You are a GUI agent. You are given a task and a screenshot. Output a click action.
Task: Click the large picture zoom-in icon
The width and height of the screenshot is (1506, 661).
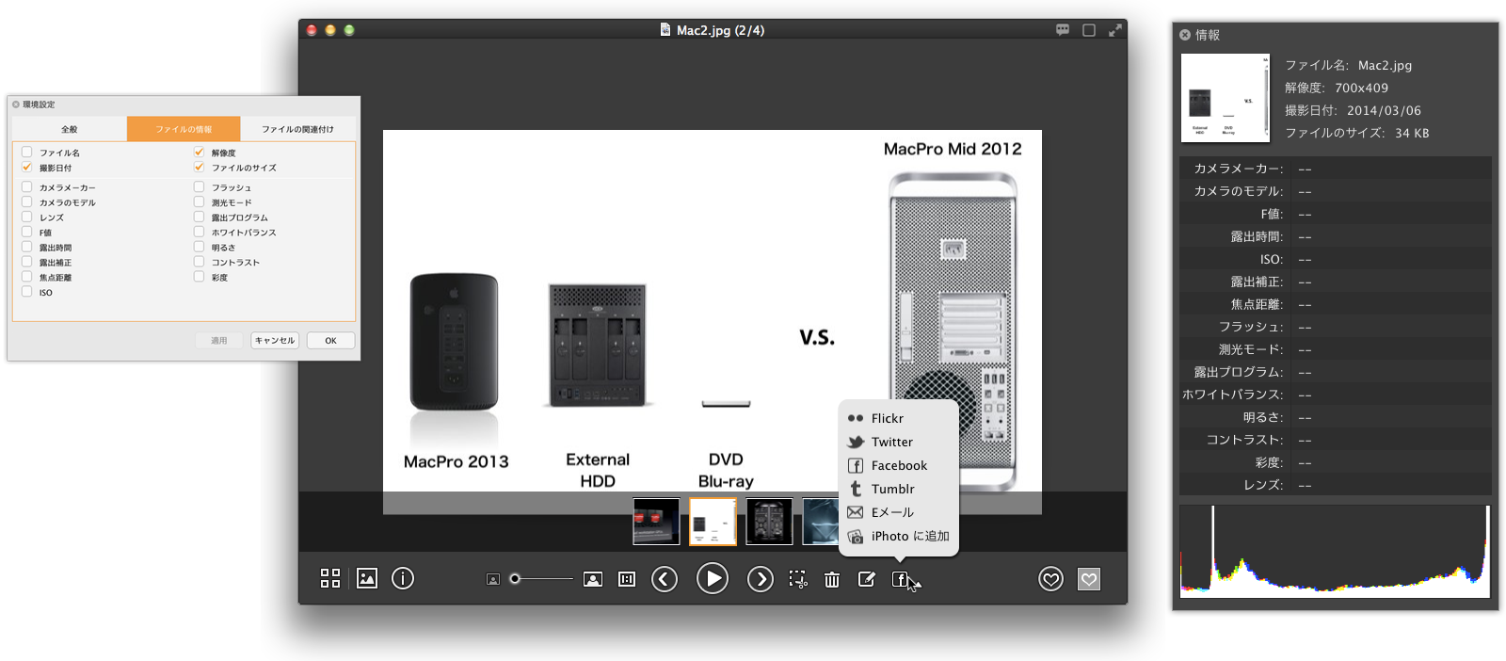click(593, 579)
